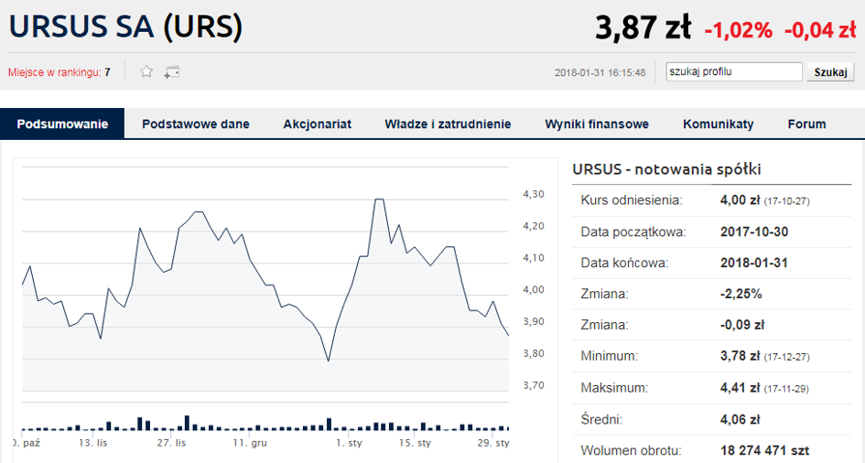Click the Data początkowa value 2017-10-30
The width and height of the screenshot is (865, 463).
click(754, 231)
